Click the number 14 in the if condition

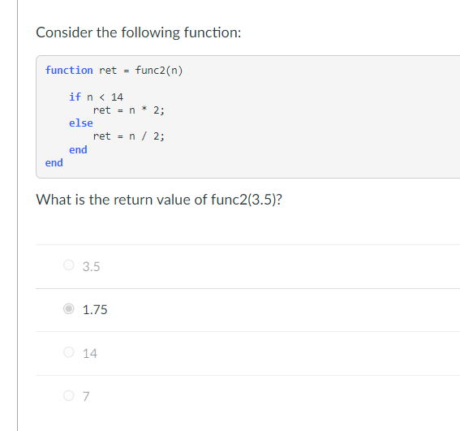[x=117, y=97]
